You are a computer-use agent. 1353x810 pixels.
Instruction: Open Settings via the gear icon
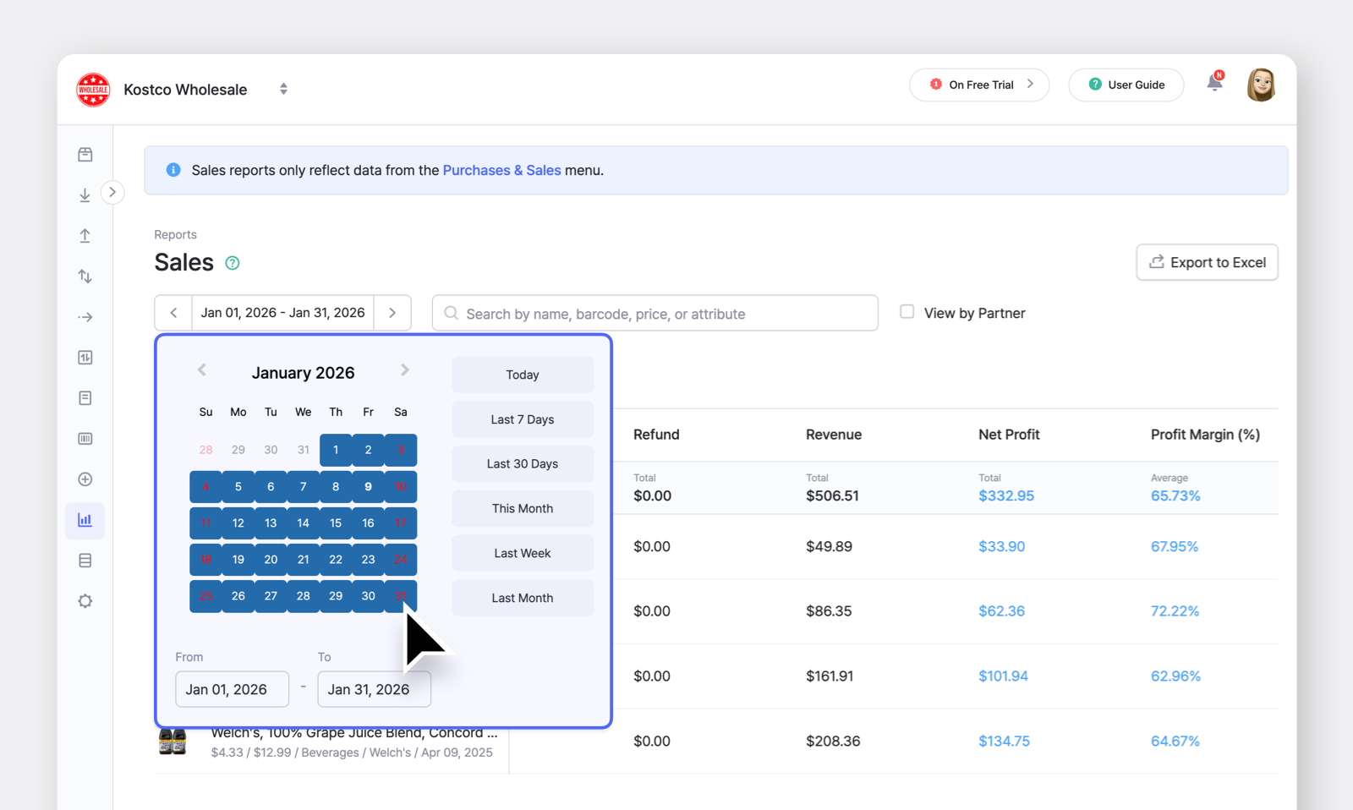tap(85, 600)
